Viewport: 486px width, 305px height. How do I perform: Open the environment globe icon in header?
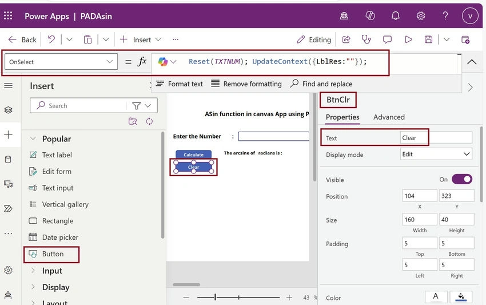tap(344, 16)
